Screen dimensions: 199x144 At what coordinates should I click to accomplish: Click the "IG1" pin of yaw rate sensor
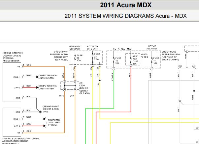click(x=18, y=133)
